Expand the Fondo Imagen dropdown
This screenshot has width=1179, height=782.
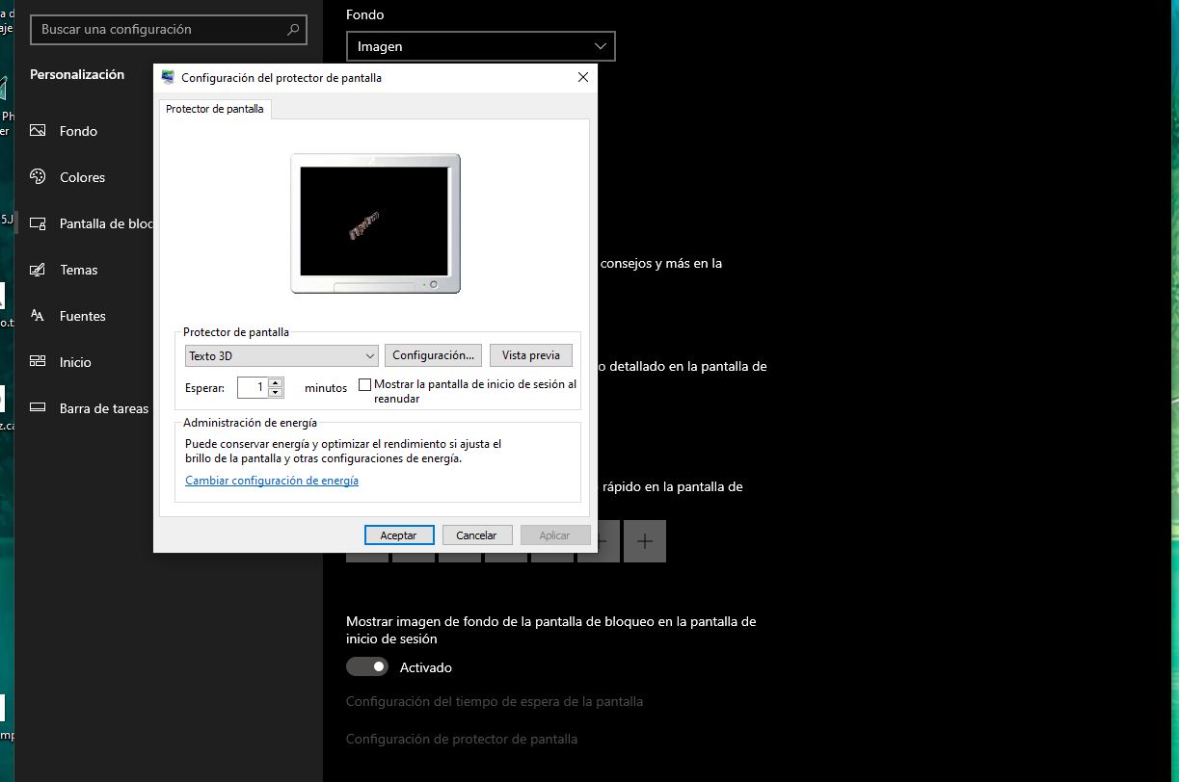point(480,46)
